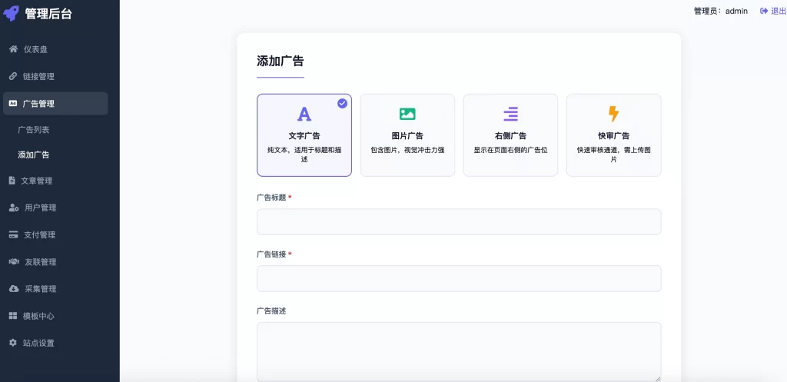
Task: Click the site settings gear icon
Action: click(x=13, y=343)
